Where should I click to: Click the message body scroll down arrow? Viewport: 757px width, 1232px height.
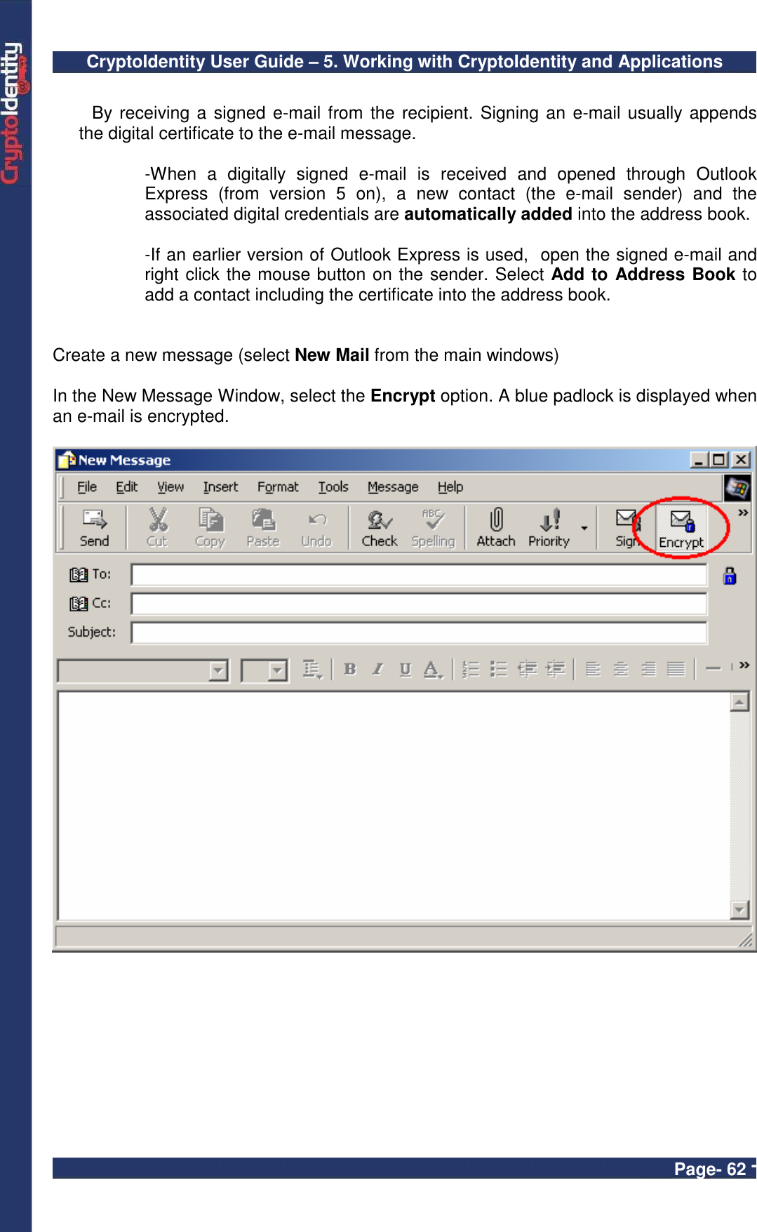click(739, 909)
